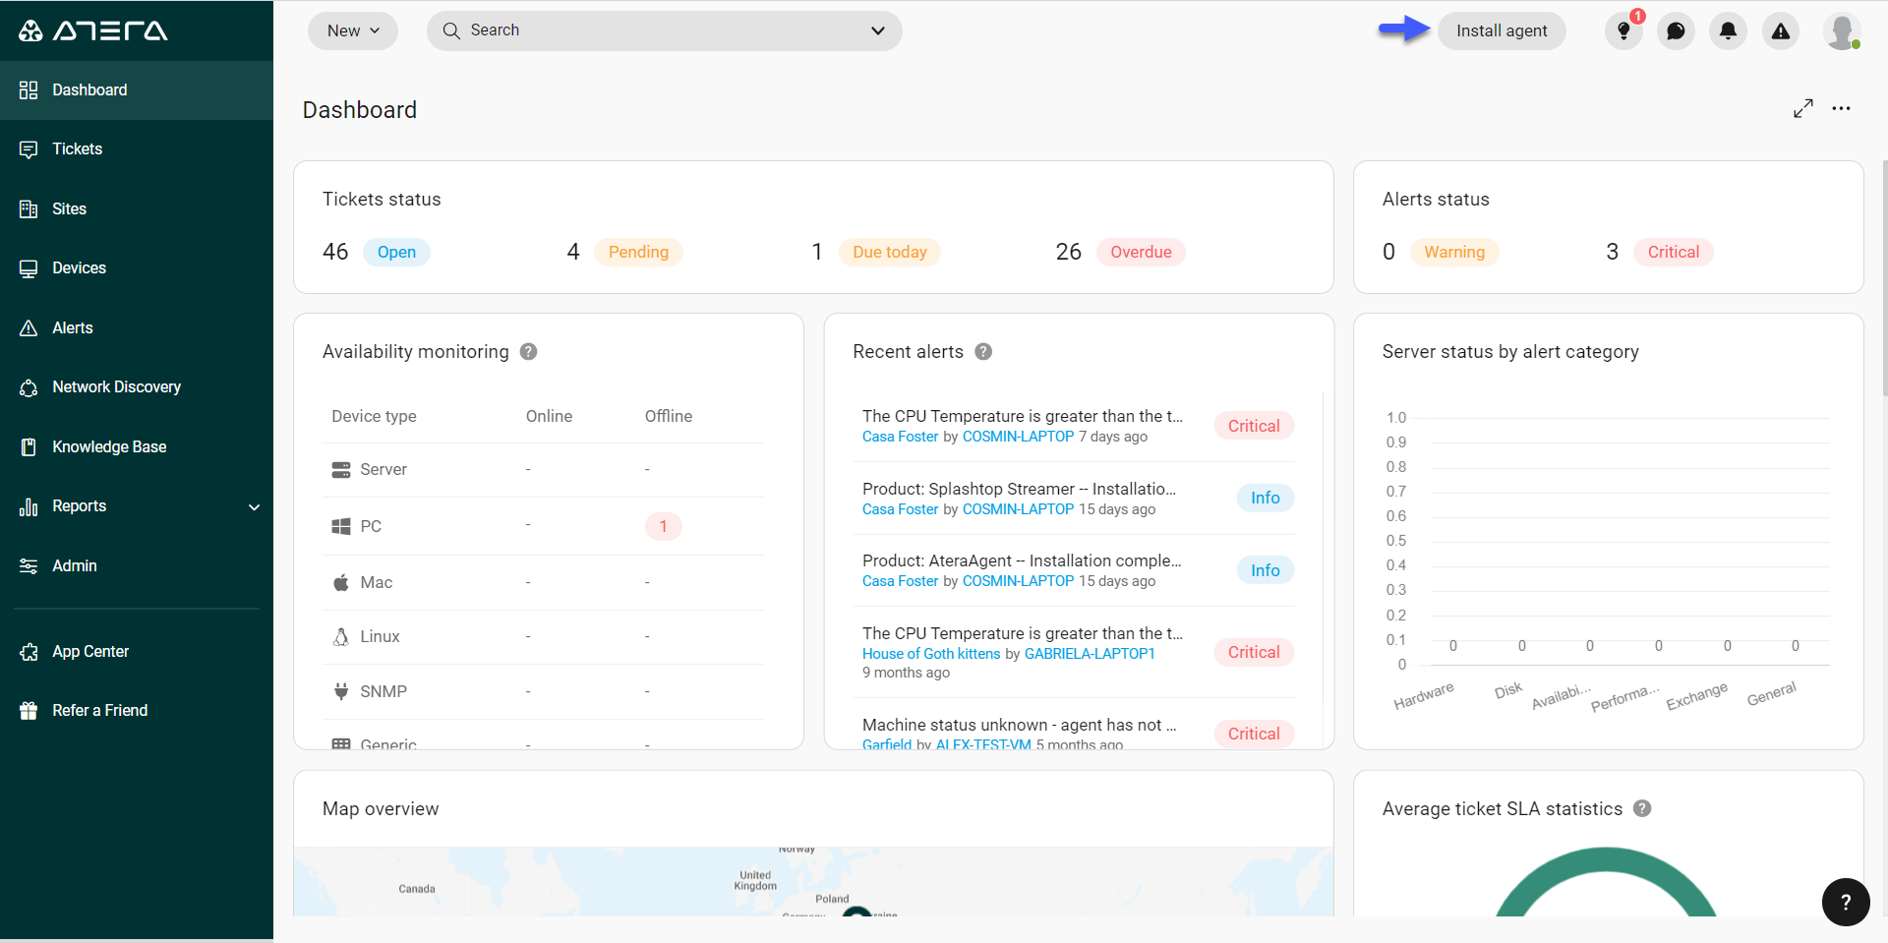Screen dimensions: 1888x943
Task: Click the Availability monitoring help icon
Action: point(528,352)
